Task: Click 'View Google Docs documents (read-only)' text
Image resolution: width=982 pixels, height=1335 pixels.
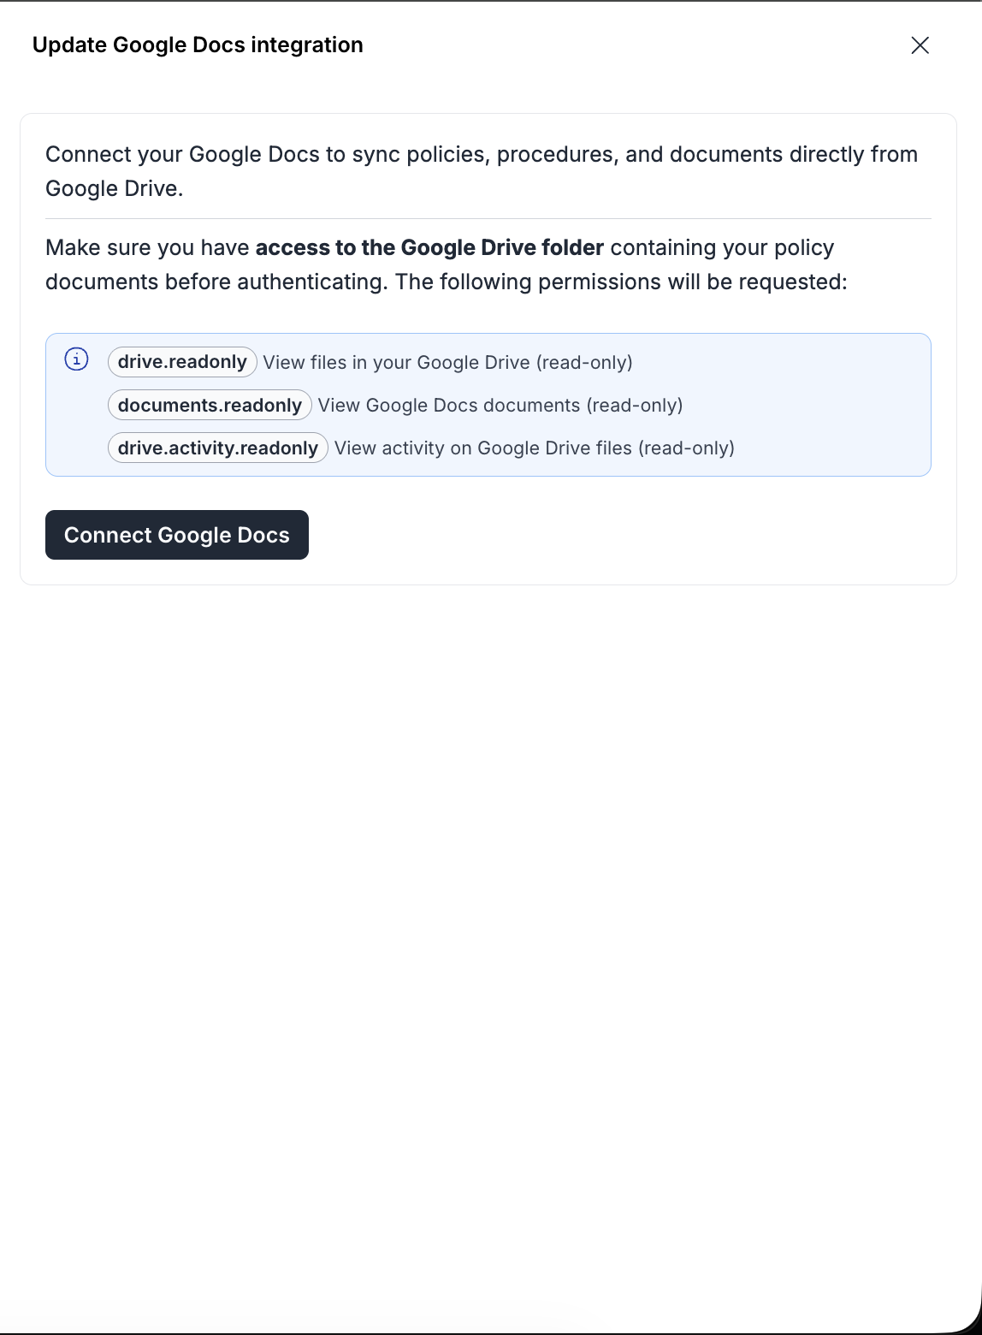Action: [x=500, y=406]
